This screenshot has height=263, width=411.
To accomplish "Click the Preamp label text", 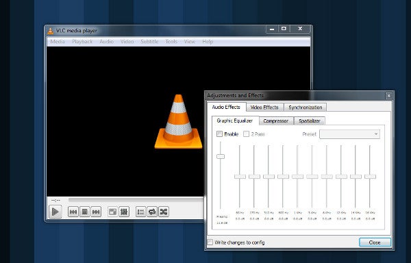I will pos(222,216).
